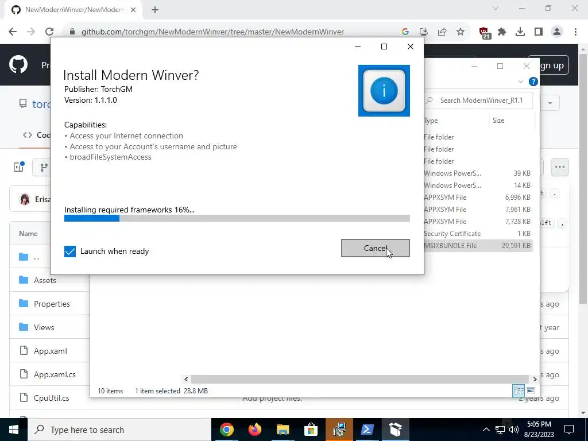Switch File Explorer to large icons view

click(x=531, y=390)
